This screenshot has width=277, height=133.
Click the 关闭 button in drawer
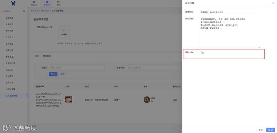[x=261, y=130]
